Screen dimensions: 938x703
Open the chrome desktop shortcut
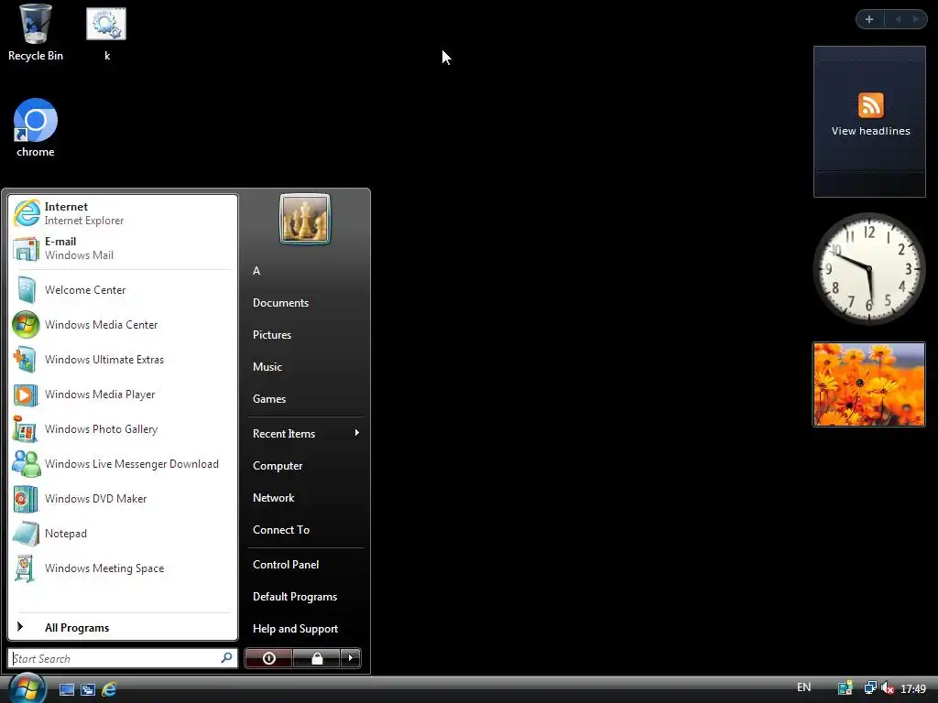click(36, 128)
